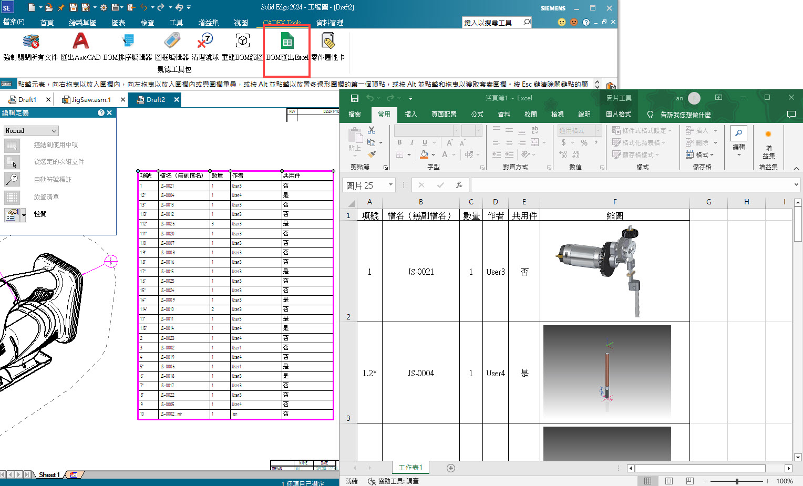This screenshot has height=486, width=803.
Task: Click the 增益集 add-ins button in Excel
Action: click(768, 144)
